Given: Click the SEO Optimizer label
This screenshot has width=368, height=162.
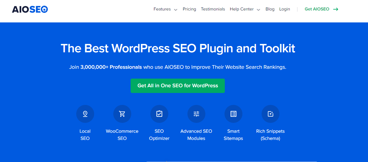Looking at the screenshot, I should pos(159,135).
